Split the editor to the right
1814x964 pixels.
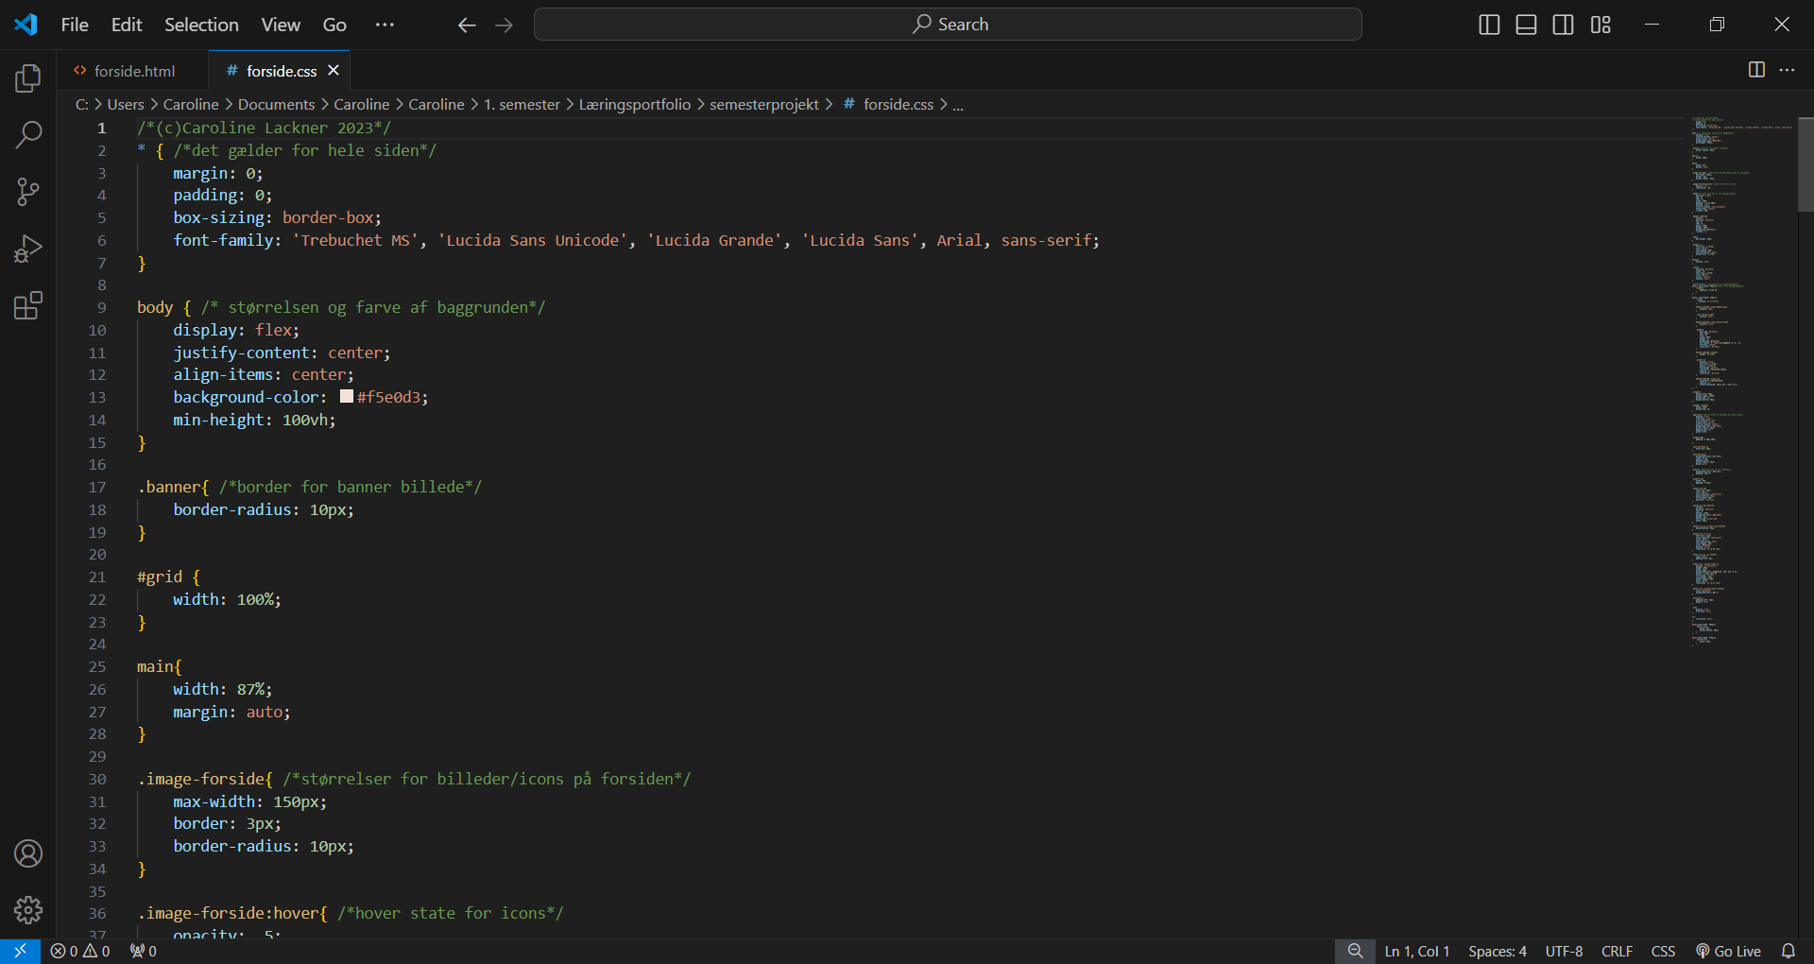(x=1756, y=70)
